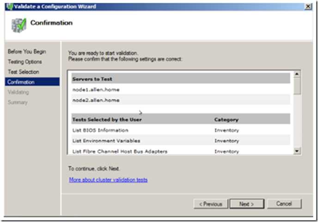Click the Previous button
This screenshot has width=318, height=222.
[x=211, y=204]
